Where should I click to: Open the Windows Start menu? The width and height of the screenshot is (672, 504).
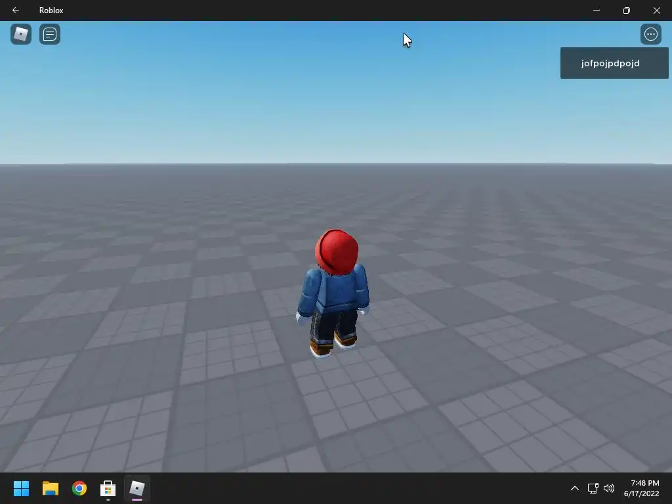[21, 488]
